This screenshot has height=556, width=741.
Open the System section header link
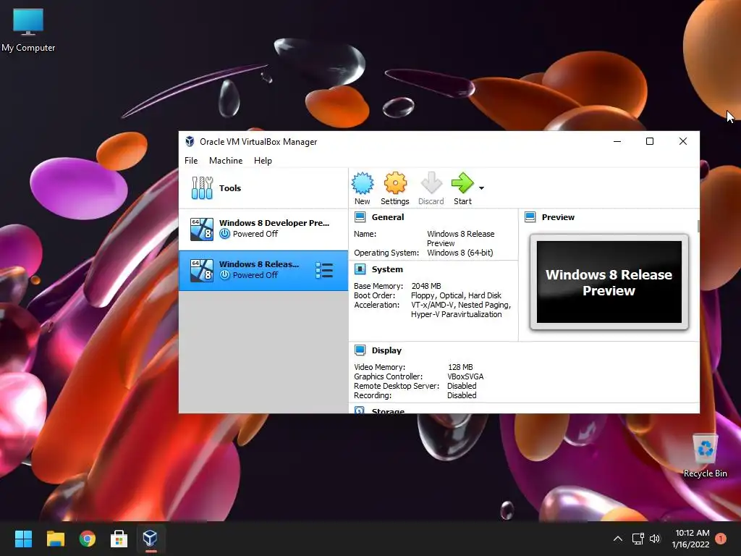(x=387, y=269)
